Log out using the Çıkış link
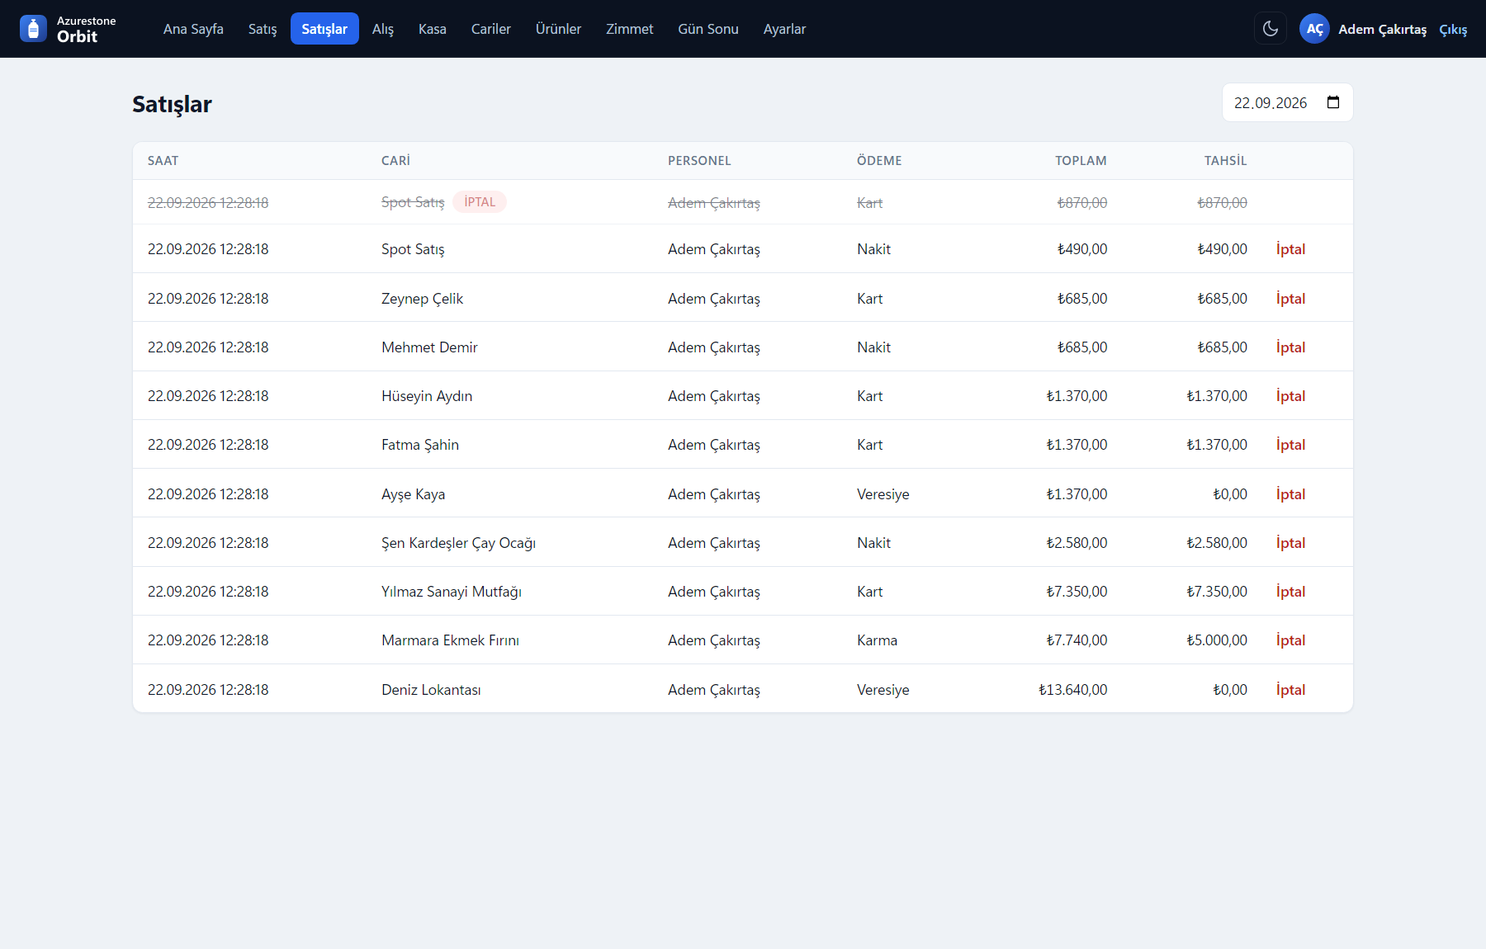The height and width of the screenshot is (949, 1486). point(1453,30)
